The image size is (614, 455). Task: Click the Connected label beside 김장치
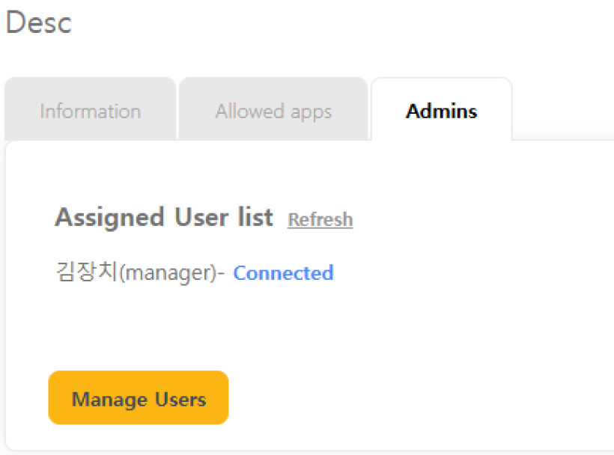pyautogui.click(x=283, y=273)
